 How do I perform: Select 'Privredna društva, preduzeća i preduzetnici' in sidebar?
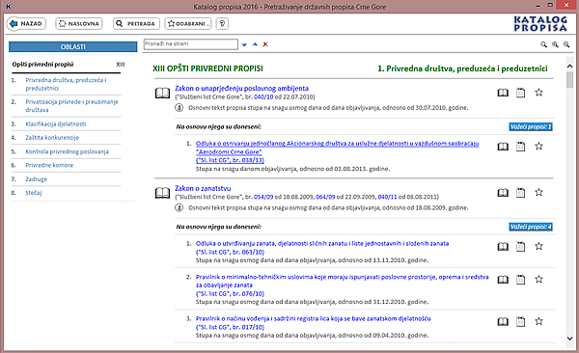(66, 84)
